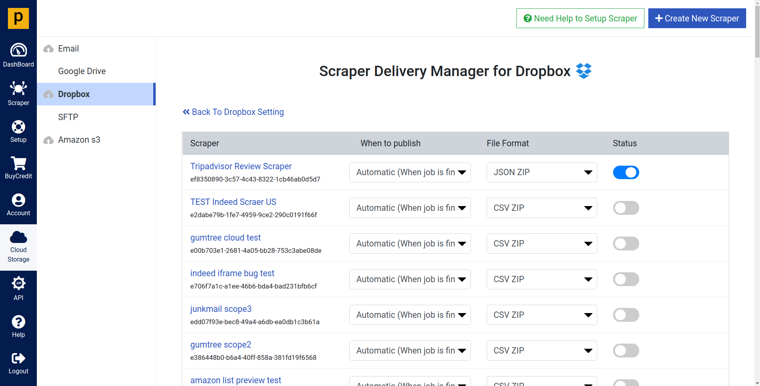Open publish timing dropdown for gumtree cloud test
Viewport: 760px width, 386px height.
(410, 244)
